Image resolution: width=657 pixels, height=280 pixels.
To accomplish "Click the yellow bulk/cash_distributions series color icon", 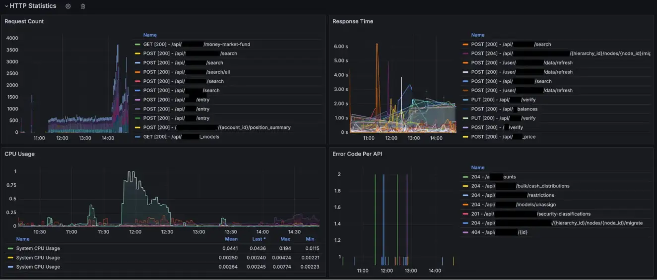I will (x=465, y=186).
